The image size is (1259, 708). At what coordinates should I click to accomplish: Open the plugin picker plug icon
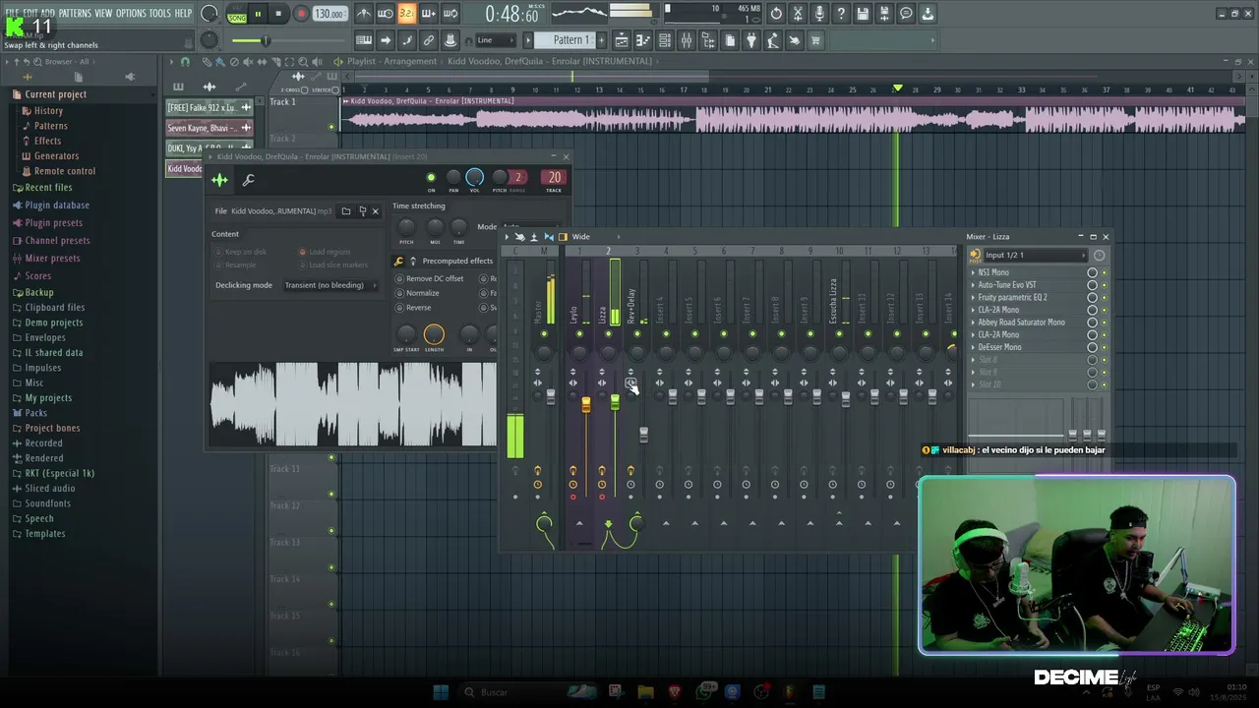[751, 40]
